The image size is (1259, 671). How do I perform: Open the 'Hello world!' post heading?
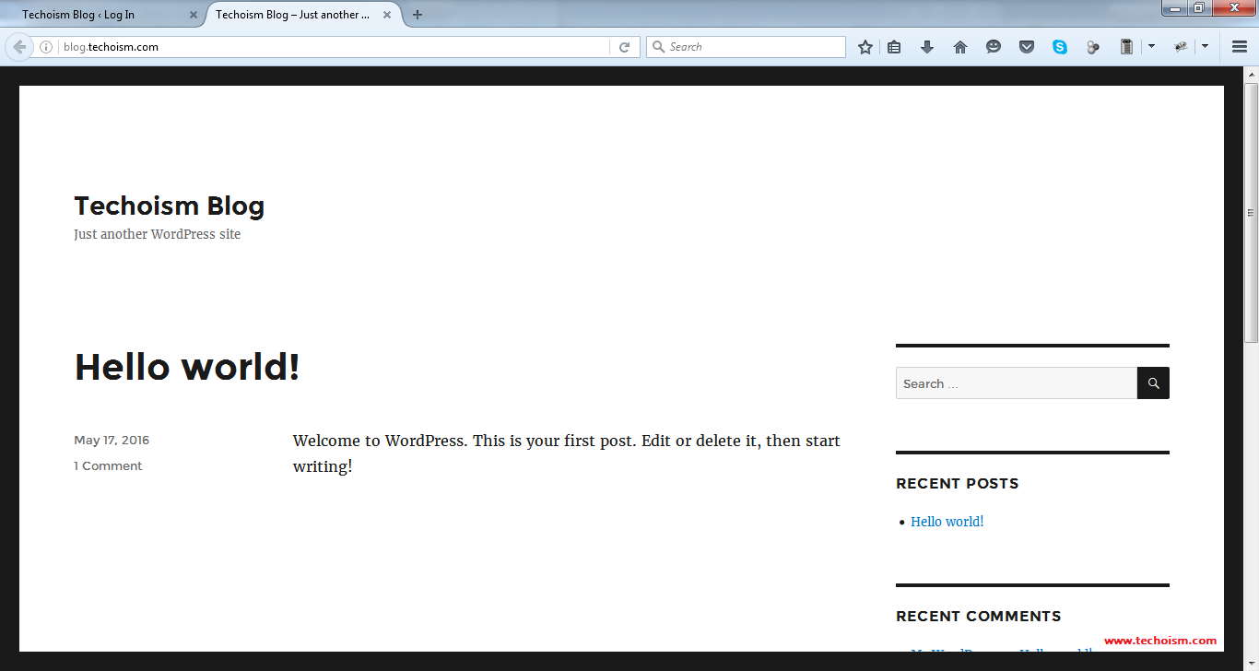[187, 367]
